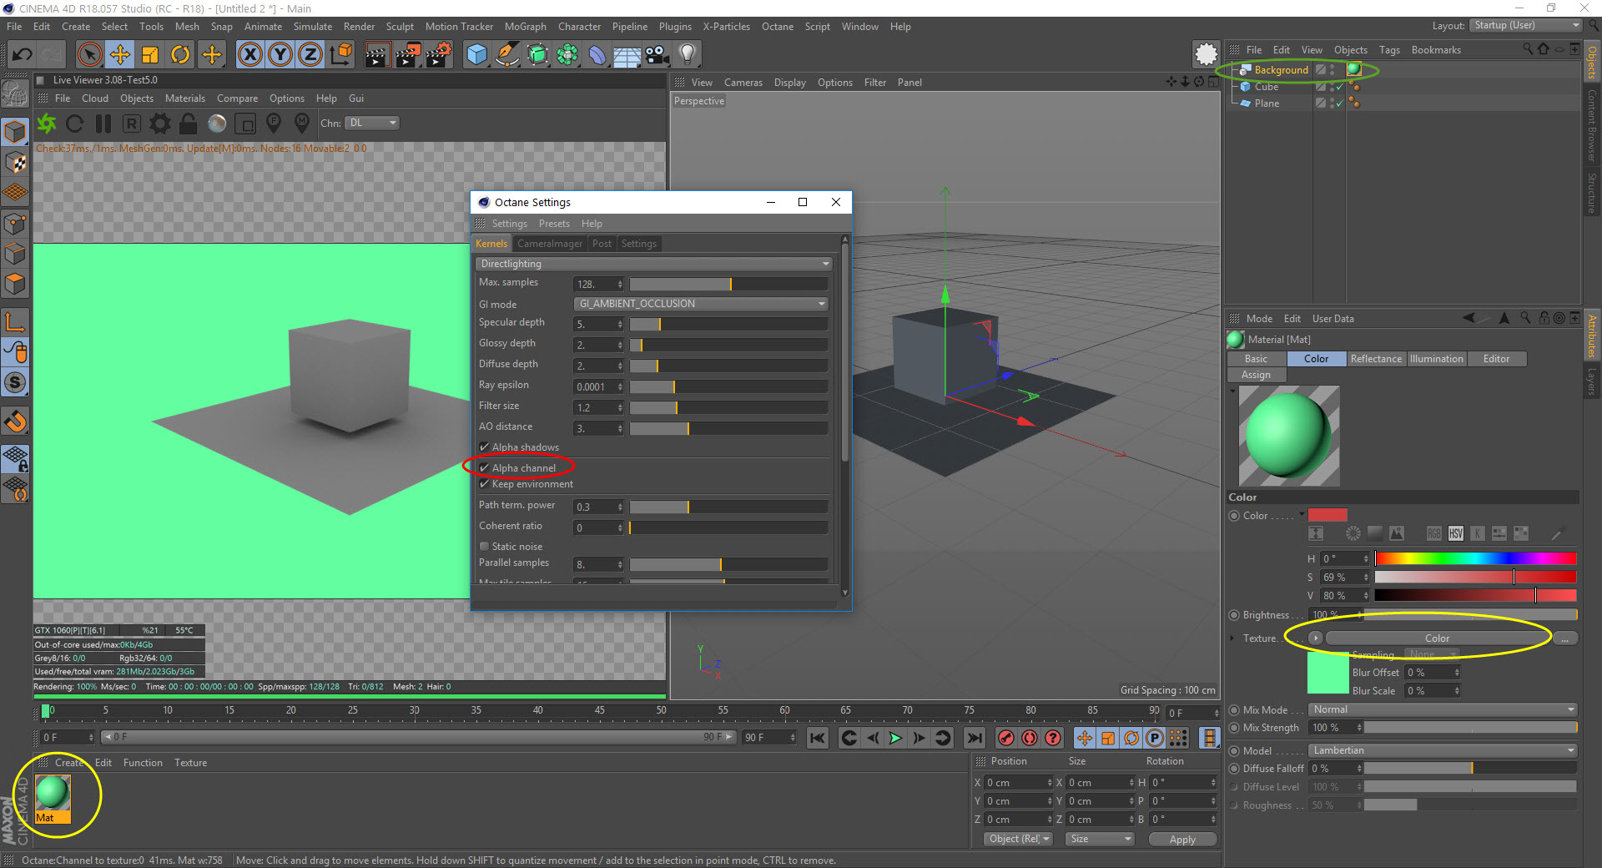Viewport: 1602px width, 868px height.
Task: Click the Background object's material tag
Action: (1354, 70)
